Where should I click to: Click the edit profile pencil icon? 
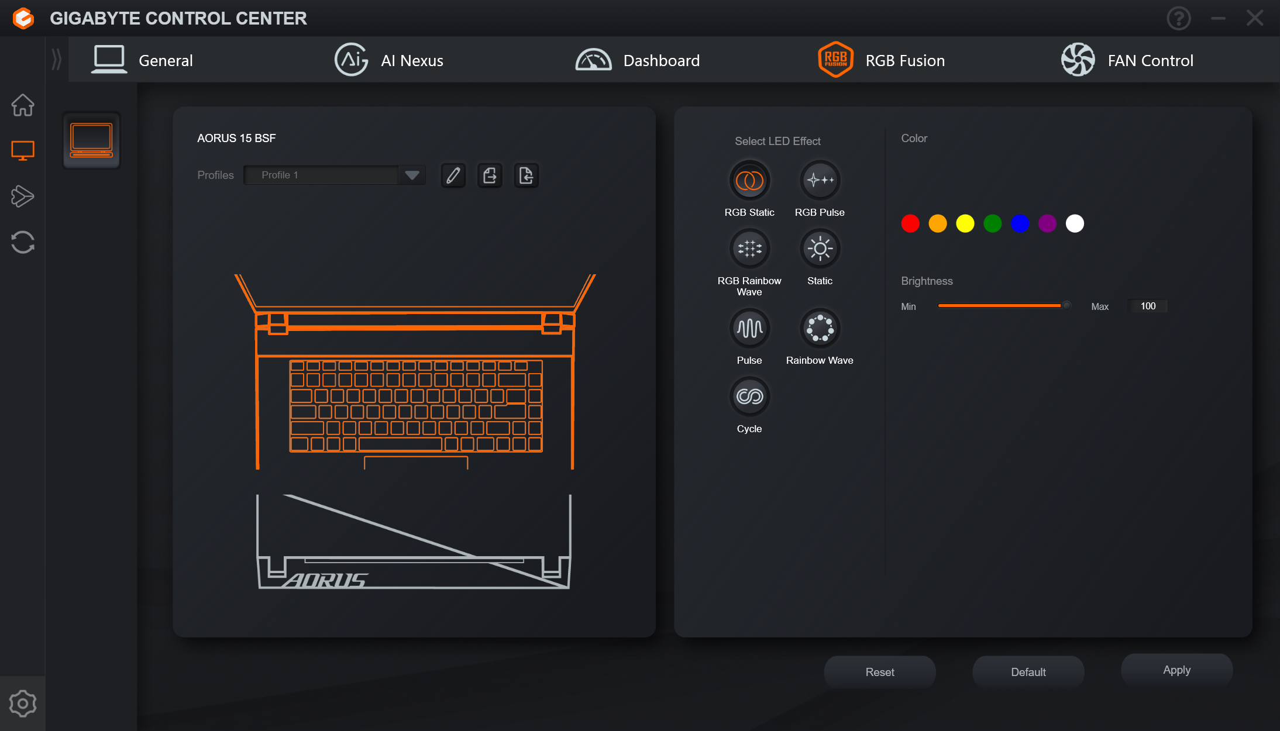[453, 175]
